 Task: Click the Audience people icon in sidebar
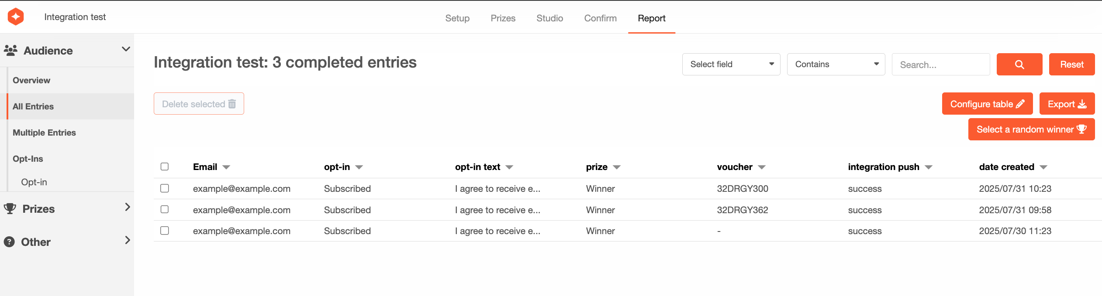10,51
